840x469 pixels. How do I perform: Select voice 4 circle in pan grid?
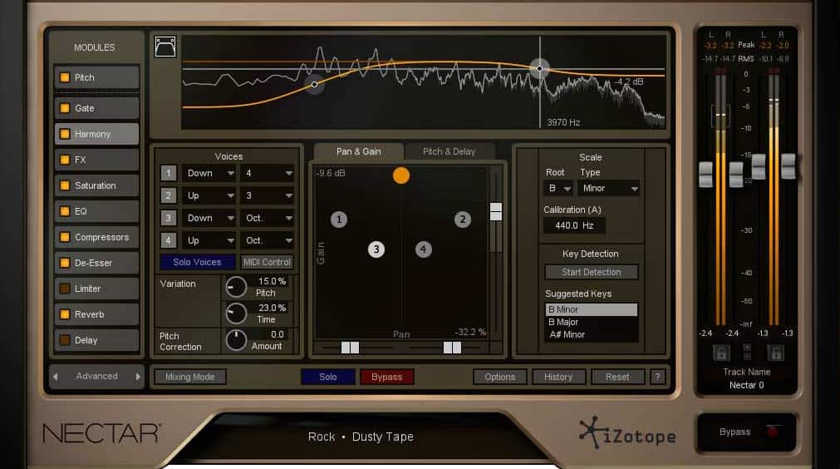423,249
